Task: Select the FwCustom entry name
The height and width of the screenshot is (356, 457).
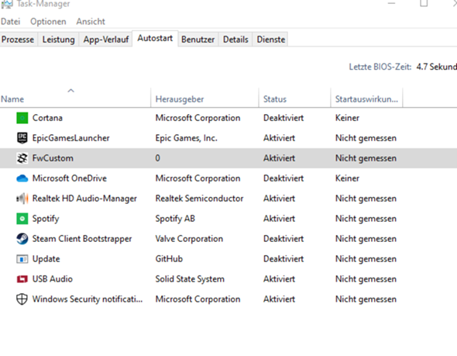Action: point(53,158)
